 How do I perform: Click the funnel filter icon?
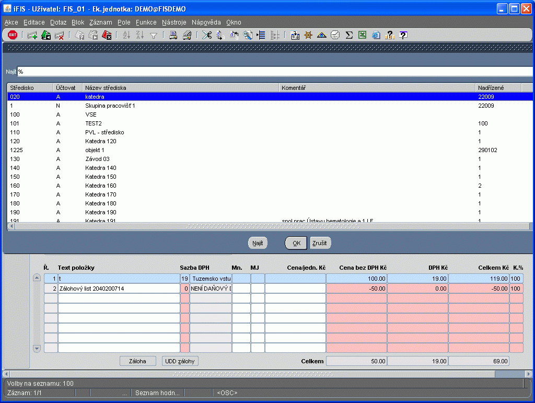(154, 35)
